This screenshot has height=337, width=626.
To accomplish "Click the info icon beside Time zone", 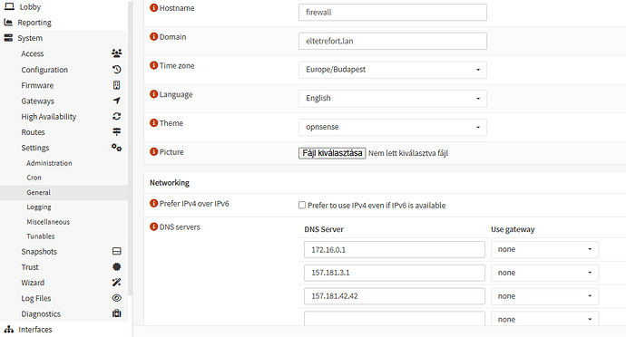I will coord(153,65).
